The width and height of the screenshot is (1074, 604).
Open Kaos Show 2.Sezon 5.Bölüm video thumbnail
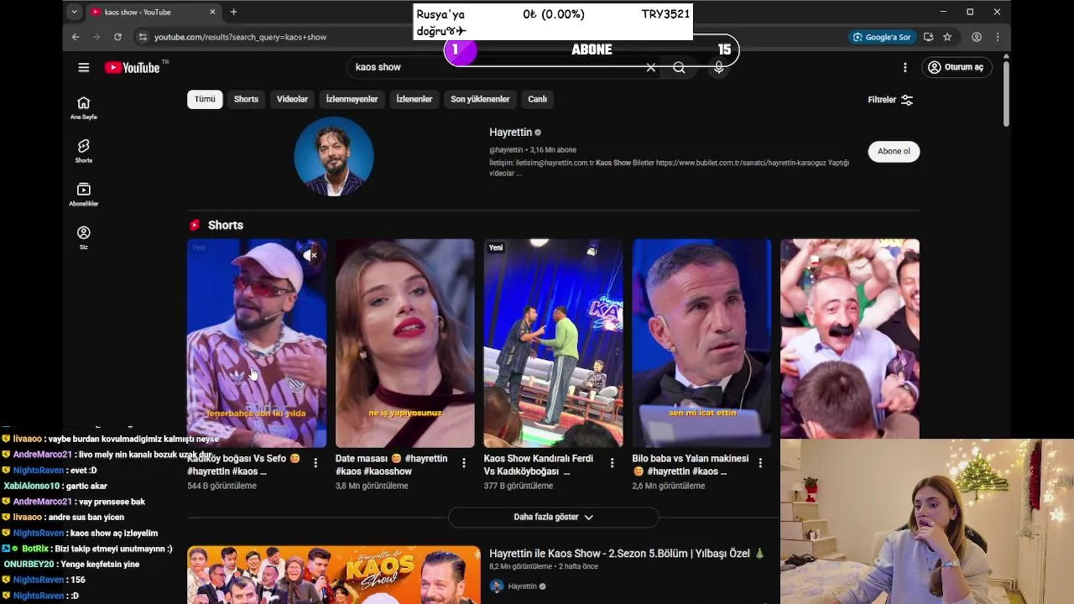tap(334, 575)
